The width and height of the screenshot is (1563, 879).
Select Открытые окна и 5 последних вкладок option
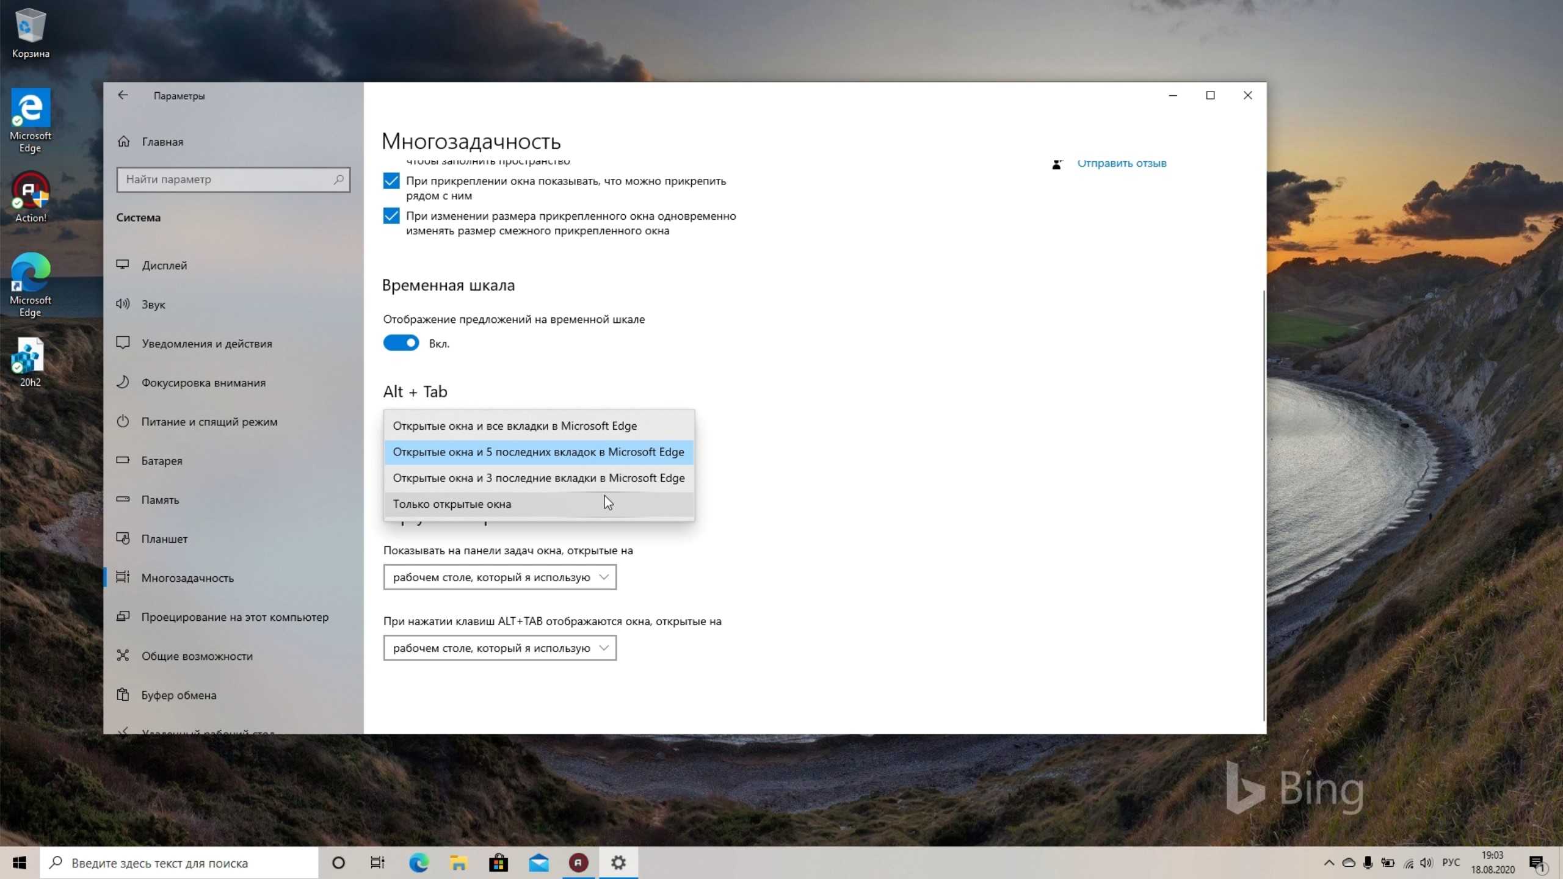point(539,452)
